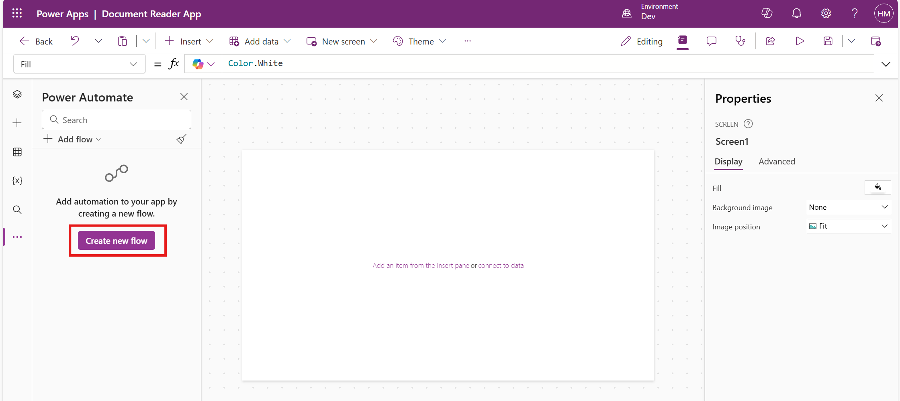Open the Comments speech bubble icon
The width and height of the screenshot is (900, 401).
click(x=711, y=41)
